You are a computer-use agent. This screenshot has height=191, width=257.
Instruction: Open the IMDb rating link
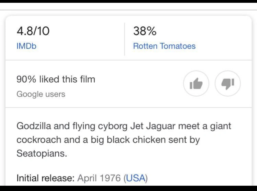click(x=26, y=46)
